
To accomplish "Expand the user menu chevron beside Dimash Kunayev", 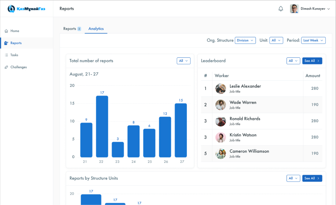I will [329, 9].
